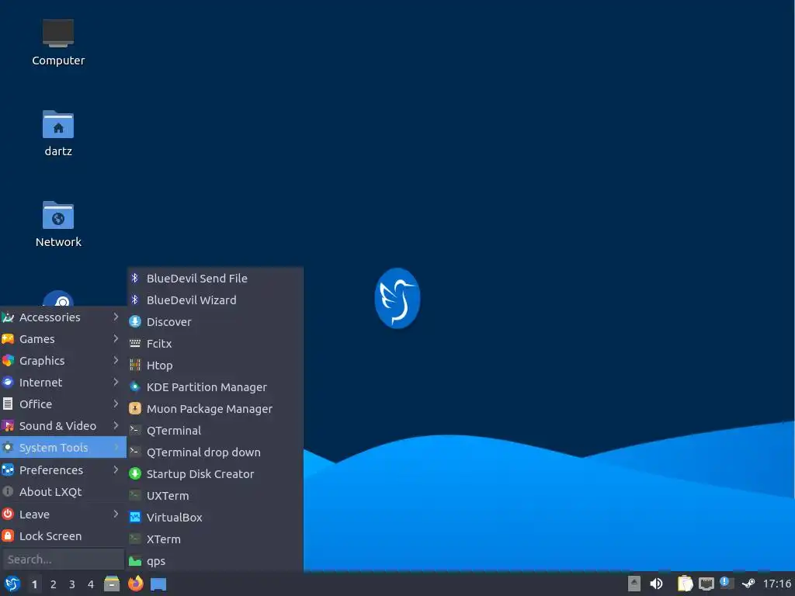Image resolution: width=795 pixels, height=596 pixels.
Task: Select QTerminal drop down entry
Action: click(x=216, y=452)
